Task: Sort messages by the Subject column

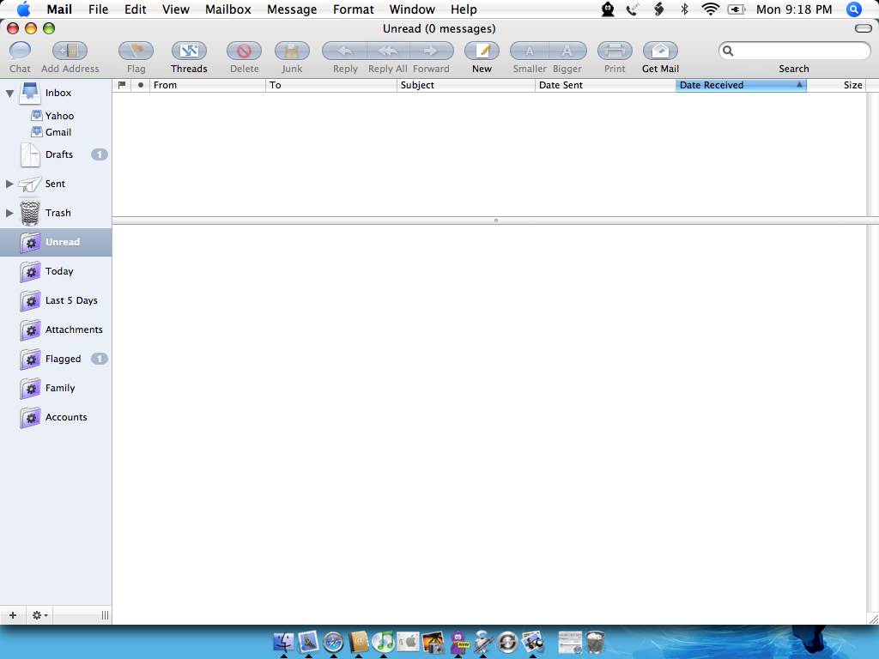Action: click(466, 85)
